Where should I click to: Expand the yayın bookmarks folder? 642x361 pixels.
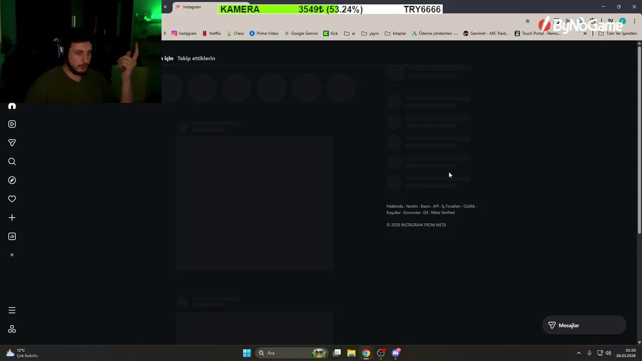pos(370,34)
